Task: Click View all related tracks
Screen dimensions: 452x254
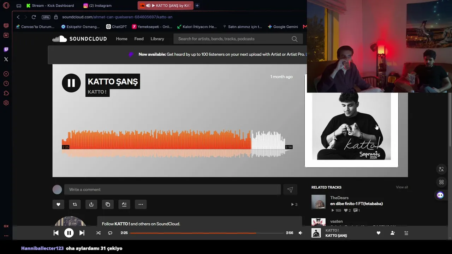Action: coord(402,187)
